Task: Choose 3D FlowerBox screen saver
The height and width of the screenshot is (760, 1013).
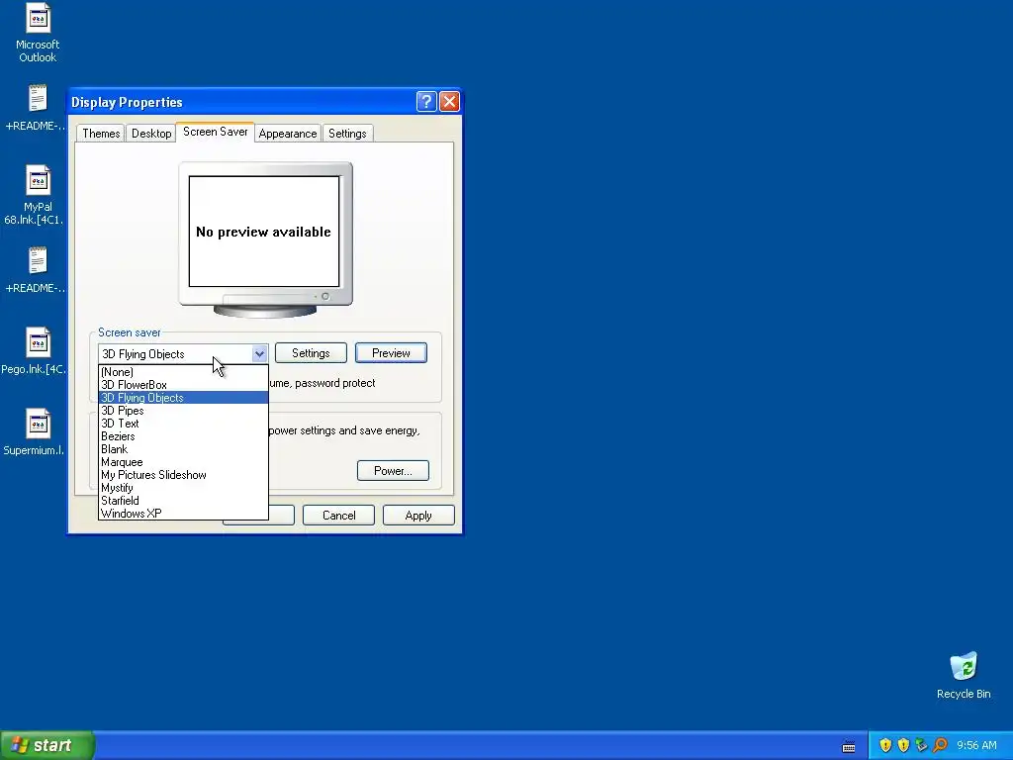Action: [x=183, y=385]
